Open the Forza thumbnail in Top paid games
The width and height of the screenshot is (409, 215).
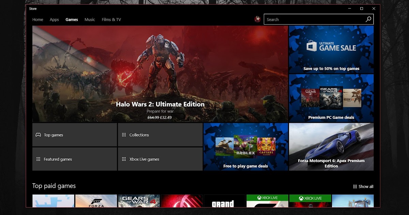(x=96, y=201)
